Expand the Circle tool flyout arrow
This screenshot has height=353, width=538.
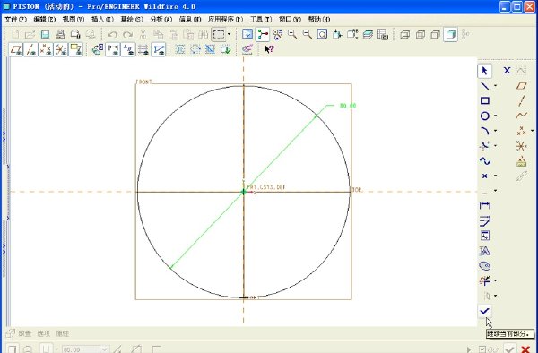(496, 116)
